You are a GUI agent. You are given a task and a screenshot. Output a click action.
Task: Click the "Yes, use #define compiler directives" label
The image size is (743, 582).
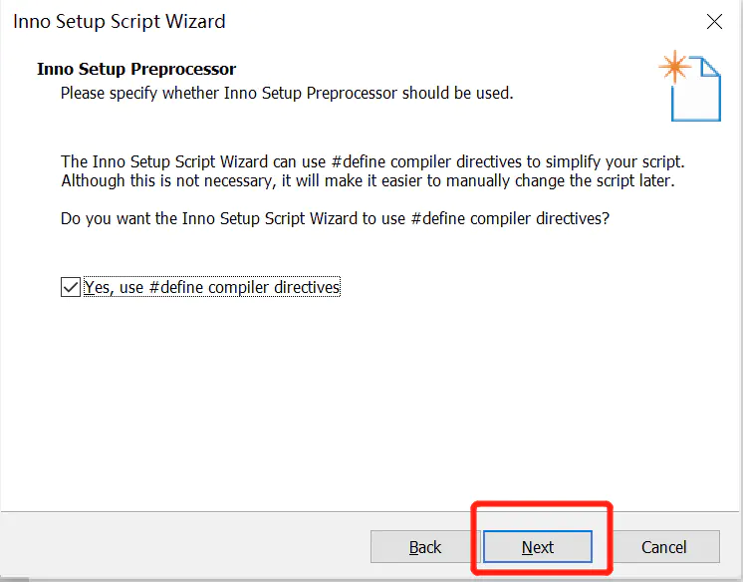(212, 287)
